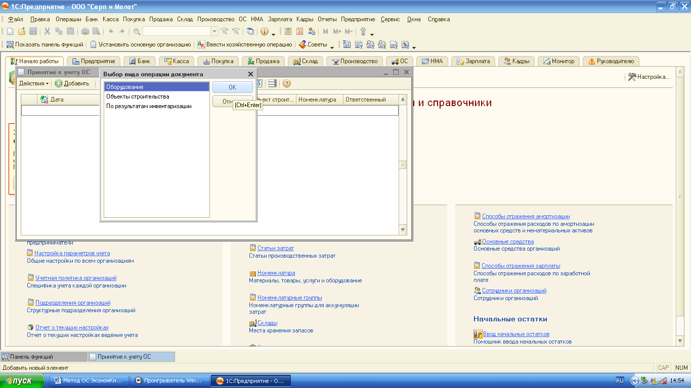Open the Calculator icon
Image resolution: width=691 pixels, height=388 pixels.
click(x=288, y=31)
